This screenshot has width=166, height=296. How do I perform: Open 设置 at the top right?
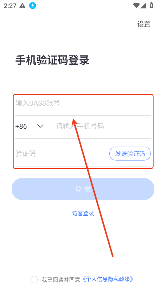pos(144,24)
